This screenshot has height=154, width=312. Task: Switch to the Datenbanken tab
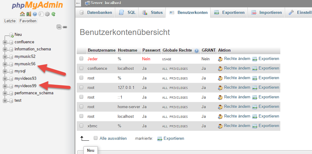(96, 12)
